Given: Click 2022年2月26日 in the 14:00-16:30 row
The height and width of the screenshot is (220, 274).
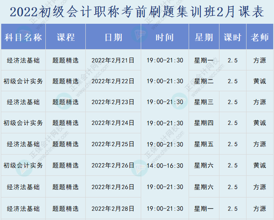Looking at the screenshot, I should coord(113,165).
